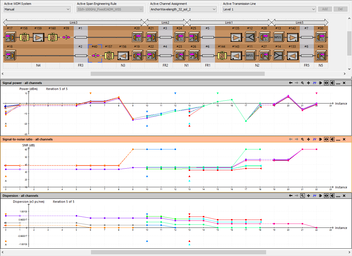The height and width of the screenshot is (256, 352).
Task: Select dispersion compensator #144
Action: [222, 56]
